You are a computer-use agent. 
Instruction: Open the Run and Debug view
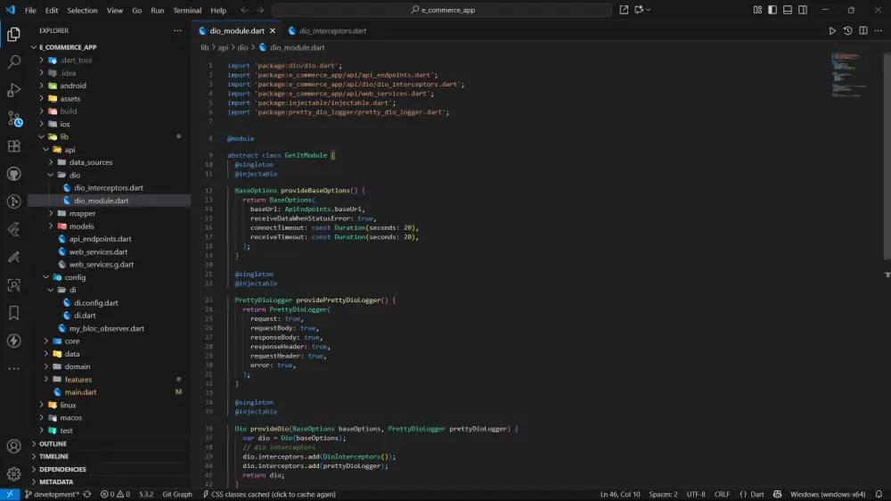(13, 90)
